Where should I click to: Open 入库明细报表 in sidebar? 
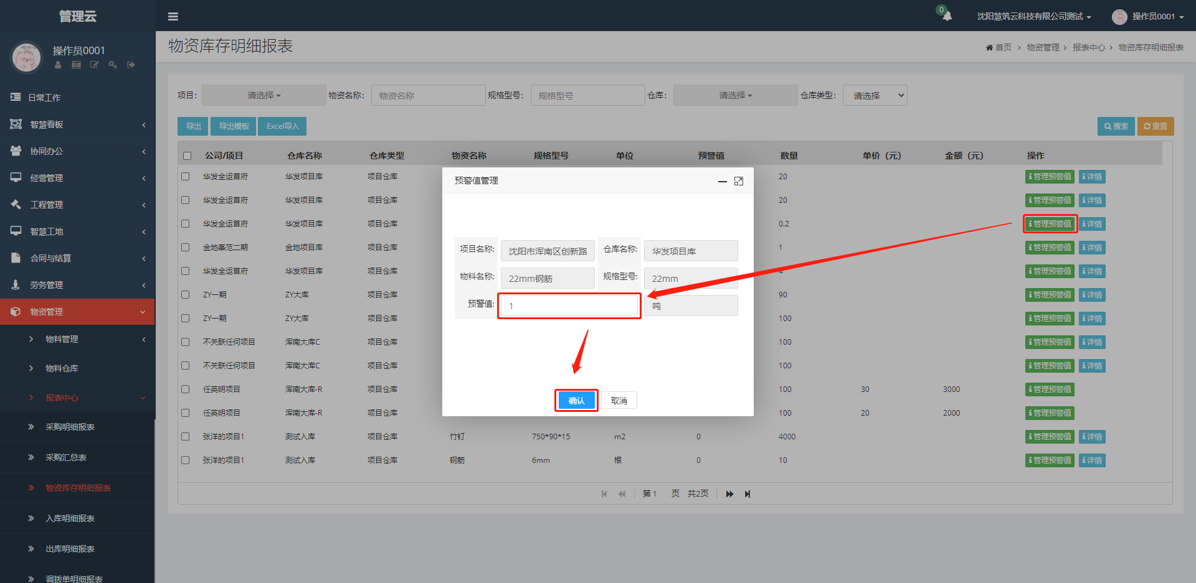70,518
